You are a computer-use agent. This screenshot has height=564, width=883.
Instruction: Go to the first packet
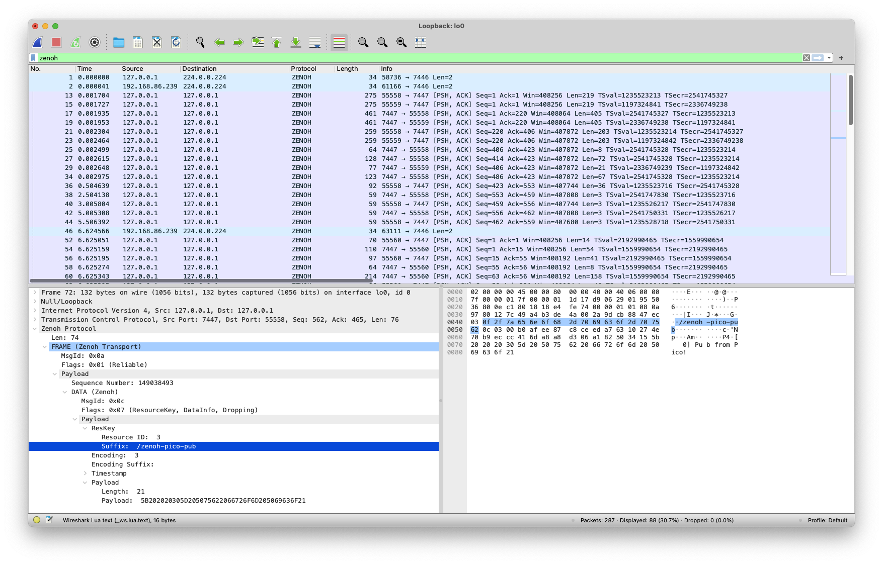[x=276, y=42]
